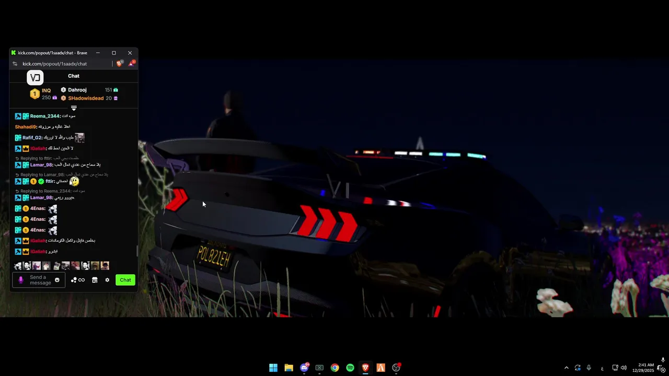Open File Explorer from taskbar
Screen dimensions: 669x376
pyautogui.click(x=289, y=368)
